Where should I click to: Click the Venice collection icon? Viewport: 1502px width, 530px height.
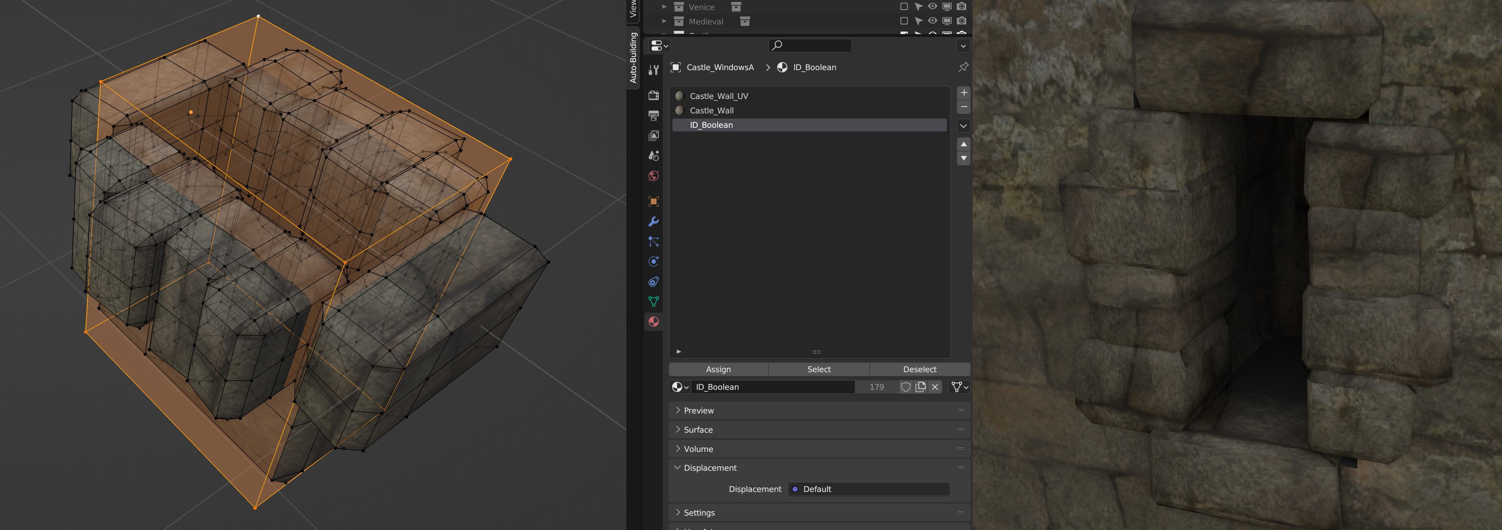[x=679, y=7]
